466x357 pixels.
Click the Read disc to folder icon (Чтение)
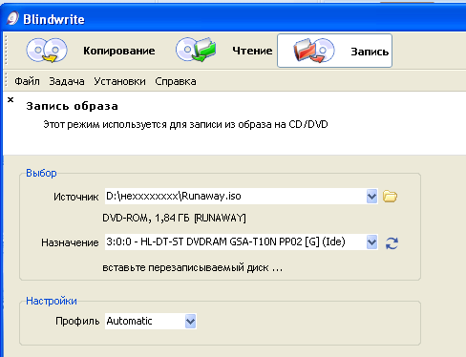(x=196, y=50)
